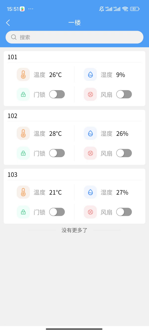Tap room 103 humidity droplet icon
The width and height of the screenshot is (149, 332).
[x=90, y=192]
